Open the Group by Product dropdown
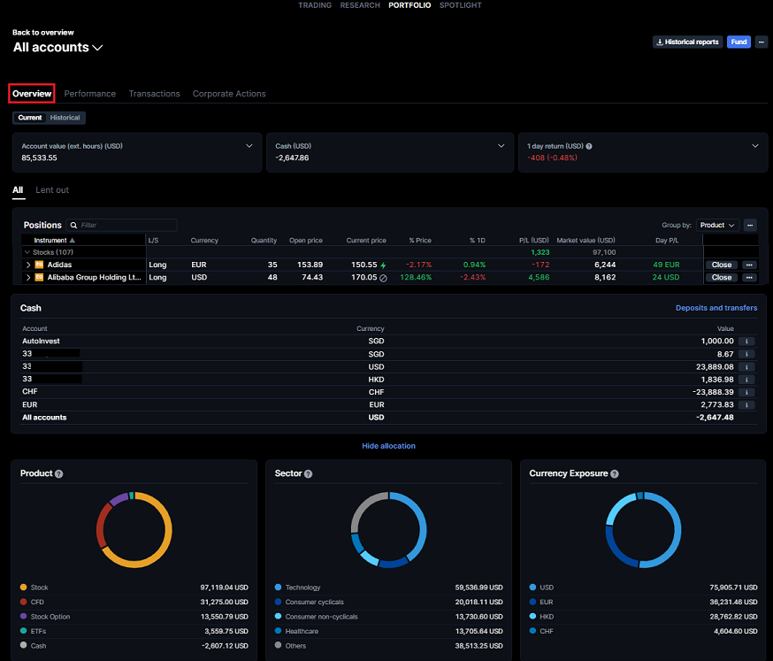This screenshot has height=661, width=773. tap(717, 225)
